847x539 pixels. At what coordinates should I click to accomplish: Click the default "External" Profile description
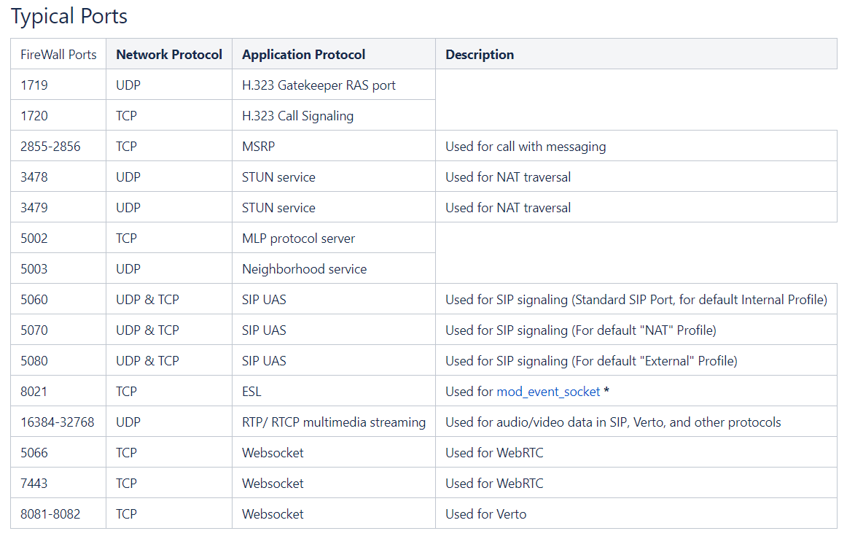(x=636, y=360)
